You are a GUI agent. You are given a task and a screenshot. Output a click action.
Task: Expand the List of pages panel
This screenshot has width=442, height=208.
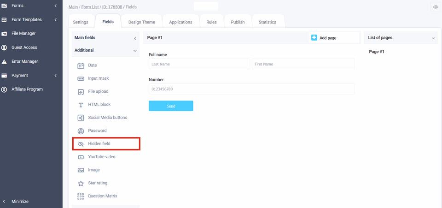point(433,38)
